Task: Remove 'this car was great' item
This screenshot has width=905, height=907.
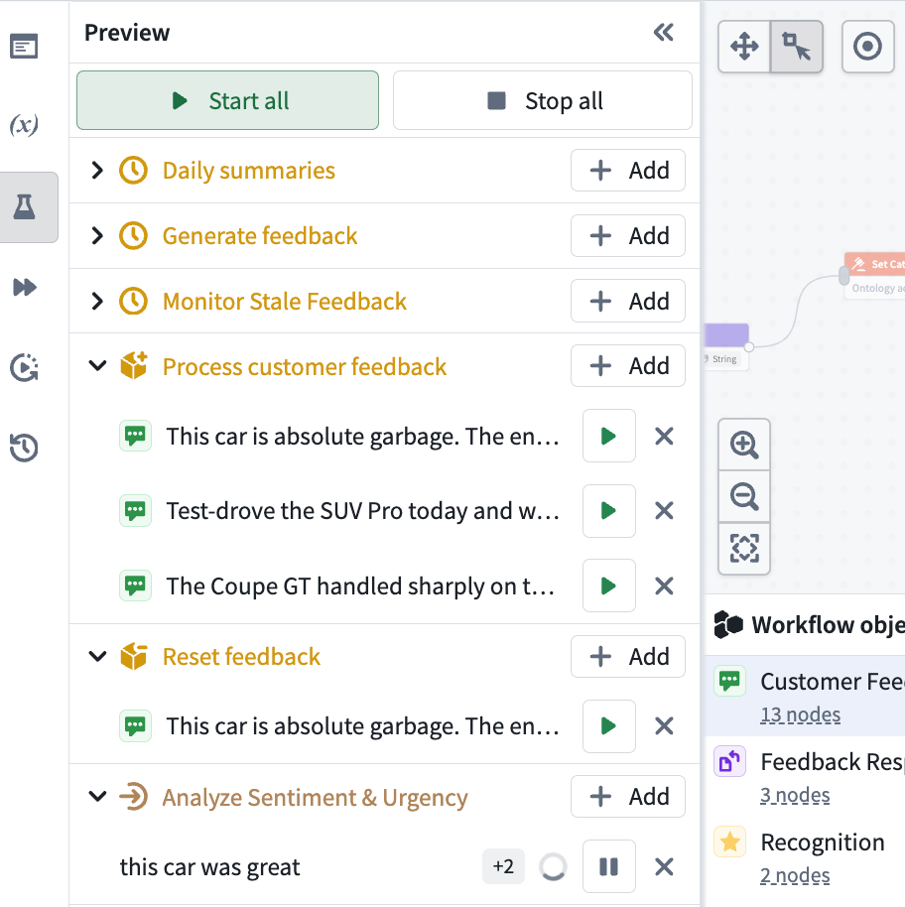Action: 665,866
